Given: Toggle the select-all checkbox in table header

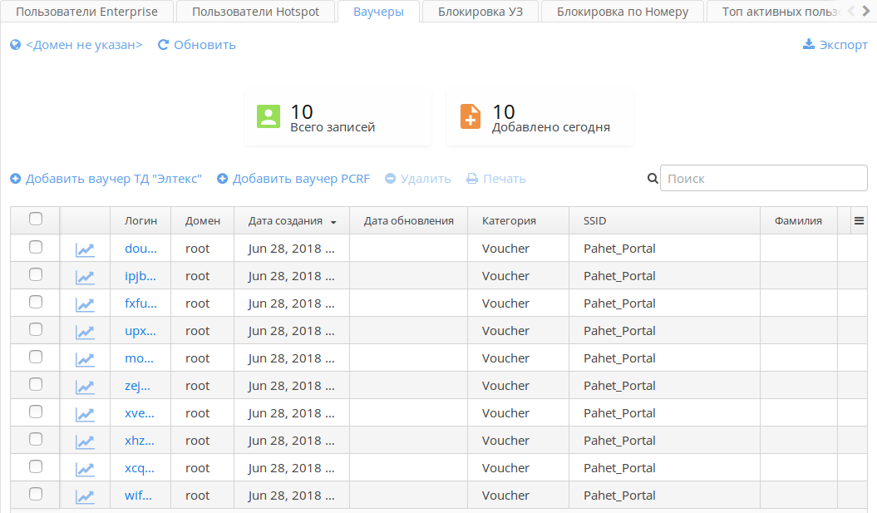Looking at the screenshot, I should tap(36, 219).
